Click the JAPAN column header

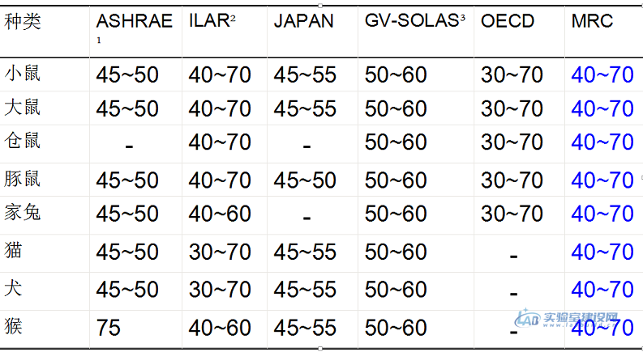(x=304, y=21)
